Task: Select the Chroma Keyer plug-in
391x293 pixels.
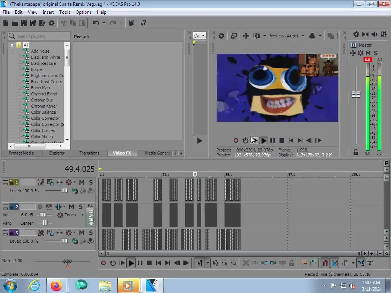Action: 44,106
